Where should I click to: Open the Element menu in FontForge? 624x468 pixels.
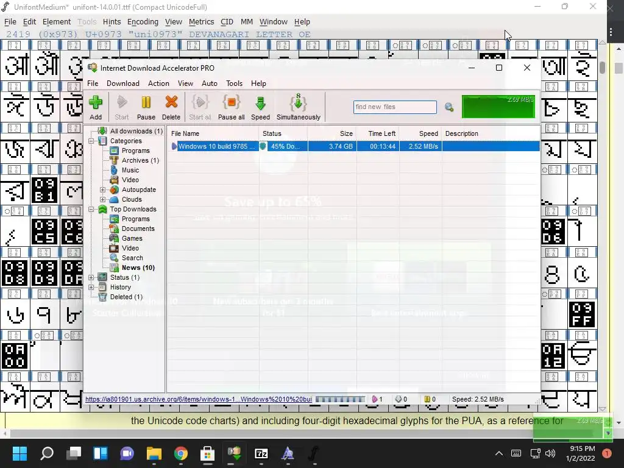57,22
